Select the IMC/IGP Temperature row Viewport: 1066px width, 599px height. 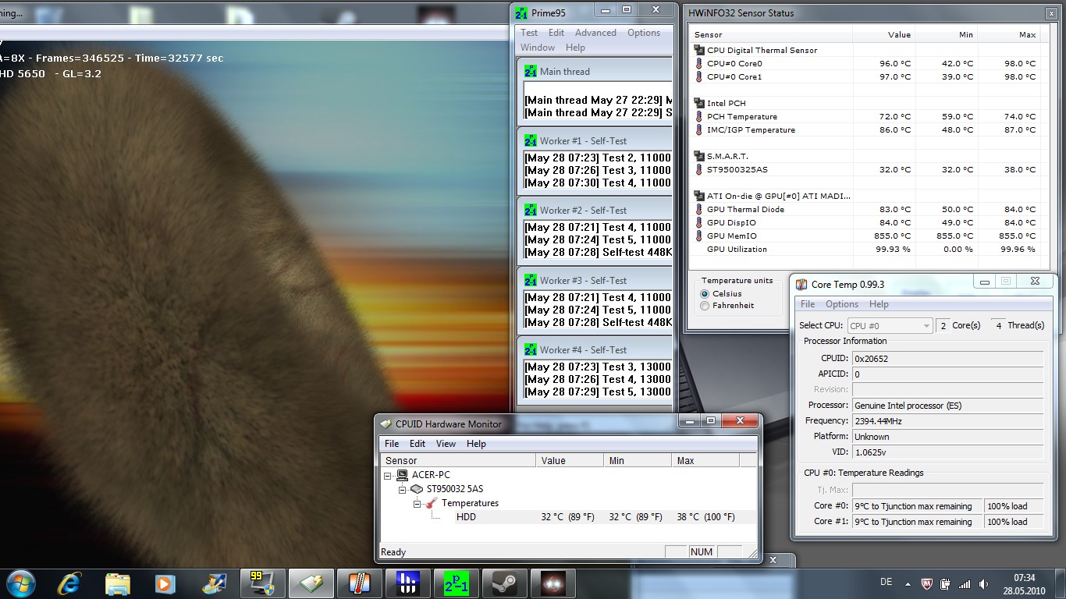(865, 130)
